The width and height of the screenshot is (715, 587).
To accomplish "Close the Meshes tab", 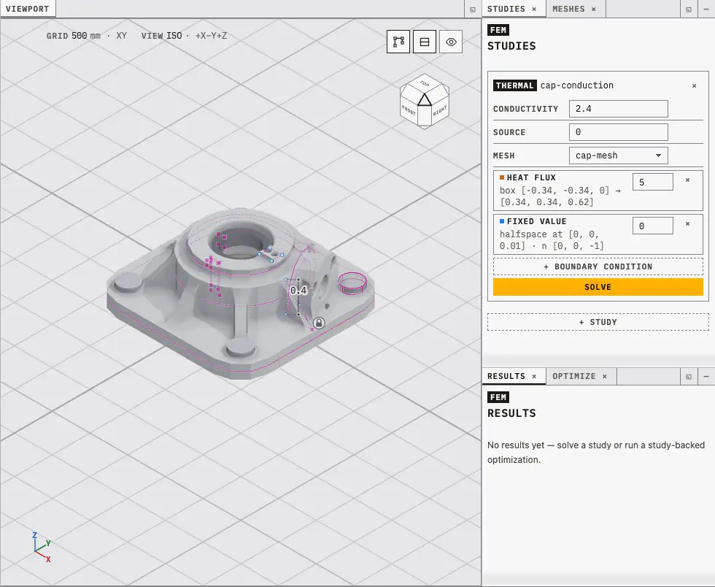I will (x=594, y=9).
